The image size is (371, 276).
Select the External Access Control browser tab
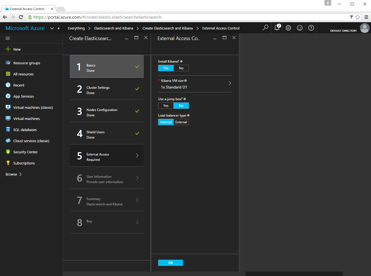pos(29,9)
